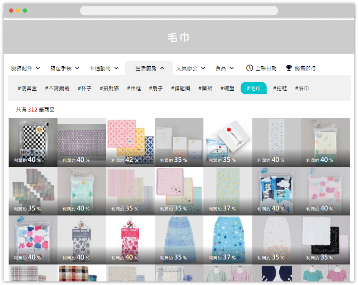358x285 pixels.
Task: Filter by the #扇子 tag
Action: 156,88
